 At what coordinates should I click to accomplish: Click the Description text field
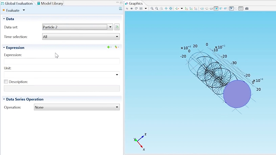click(x=62, y=88)
